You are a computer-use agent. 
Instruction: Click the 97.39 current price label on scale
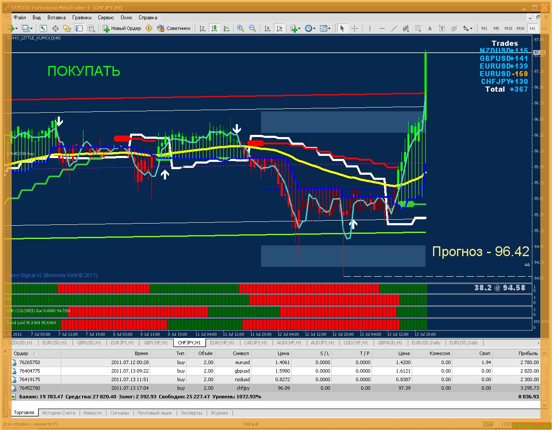538,53
